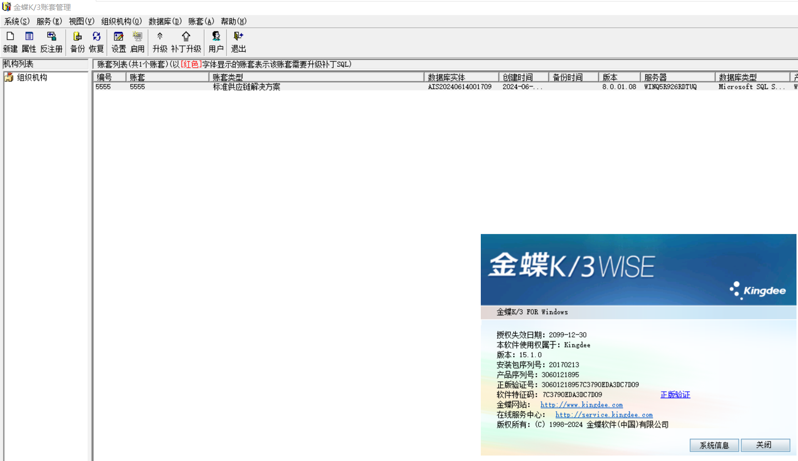
Task: Click the 退出 (Exit) toolbar icon
Action: [238, 41]
